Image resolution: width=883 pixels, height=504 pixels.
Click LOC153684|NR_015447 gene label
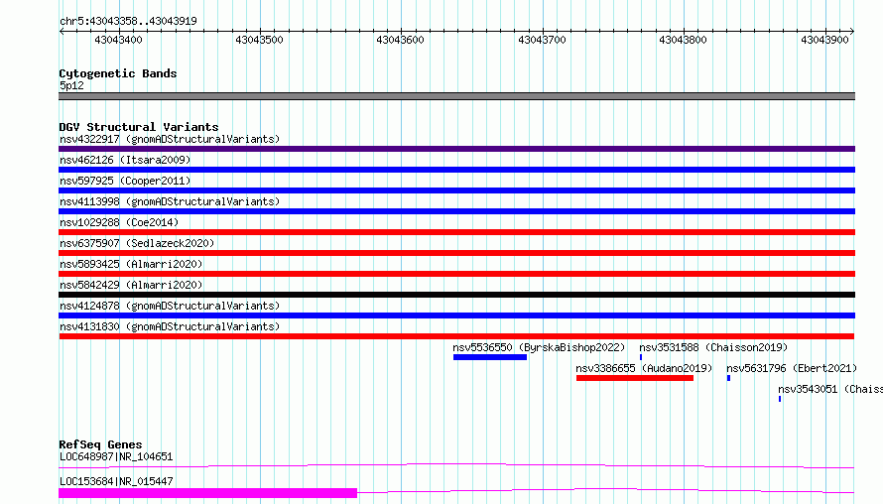pyautogui.click(x=116, y=481)
